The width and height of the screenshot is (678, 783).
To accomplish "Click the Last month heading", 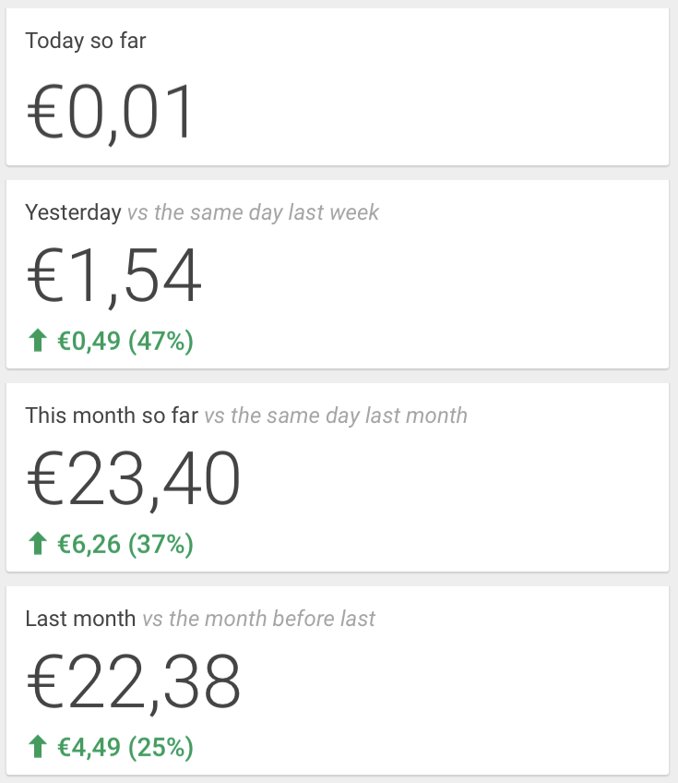I will (x=80, y=619).
